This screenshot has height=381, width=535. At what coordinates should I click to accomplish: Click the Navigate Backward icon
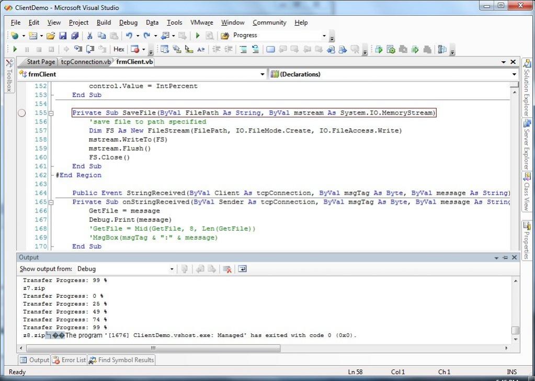pyautogui.click(x=165, y=36)
